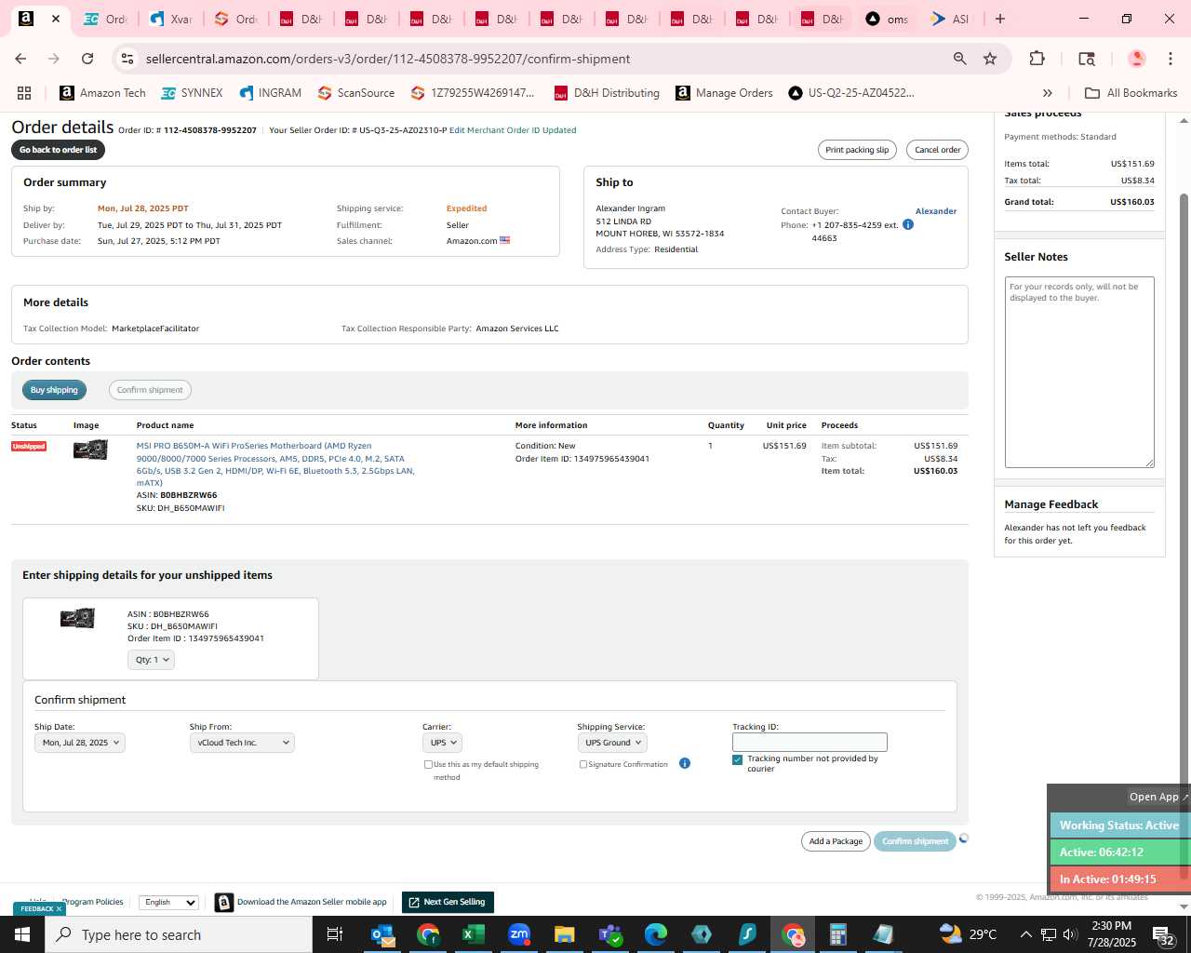Open Chrome's three-dot menu
Screen dimensions: 1191x953
coord(1170,59)
